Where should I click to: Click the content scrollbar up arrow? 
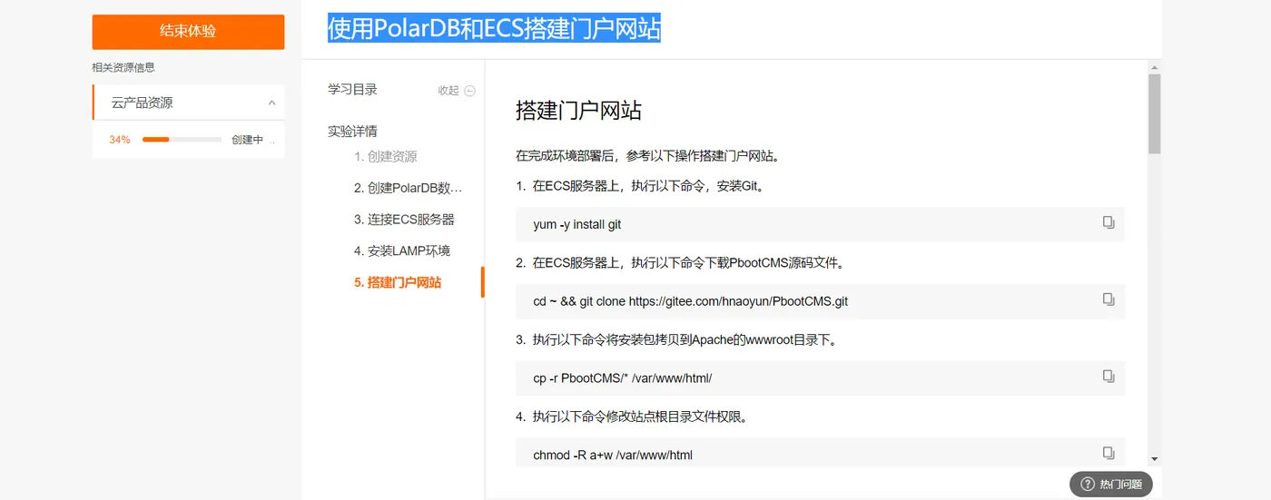[1154, 68]
